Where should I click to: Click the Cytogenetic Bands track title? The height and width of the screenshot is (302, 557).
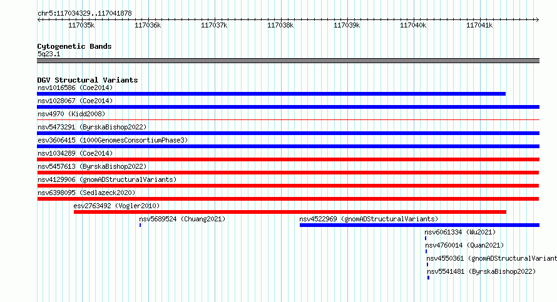pos(74,46)
